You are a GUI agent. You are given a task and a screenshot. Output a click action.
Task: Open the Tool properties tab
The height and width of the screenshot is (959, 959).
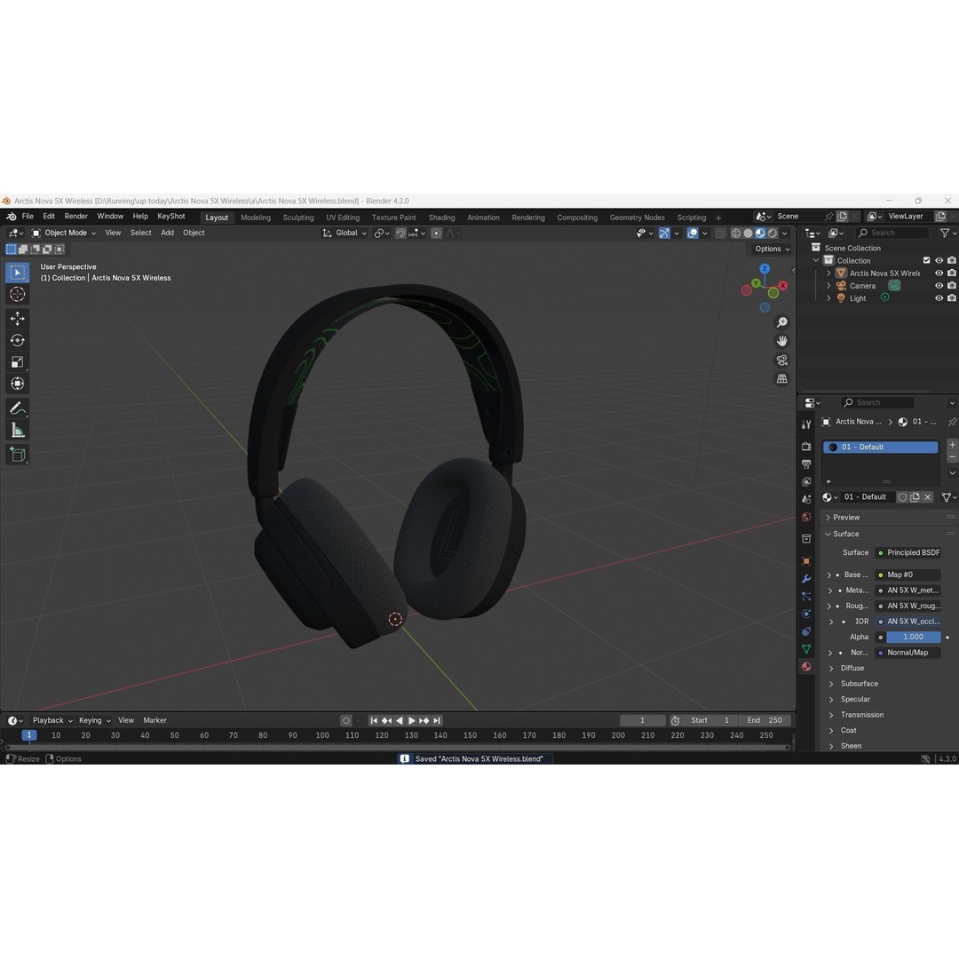click(806, 424)
